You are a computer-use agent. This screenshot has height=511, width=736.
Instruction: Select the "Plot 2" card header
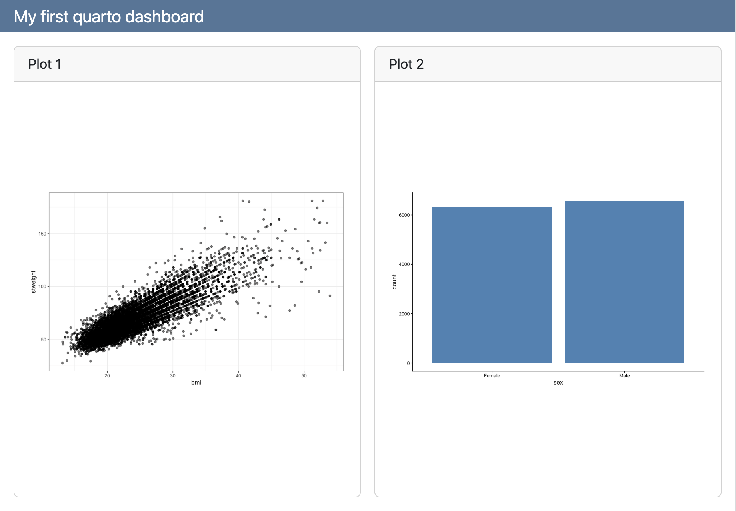tap(406, 64)
